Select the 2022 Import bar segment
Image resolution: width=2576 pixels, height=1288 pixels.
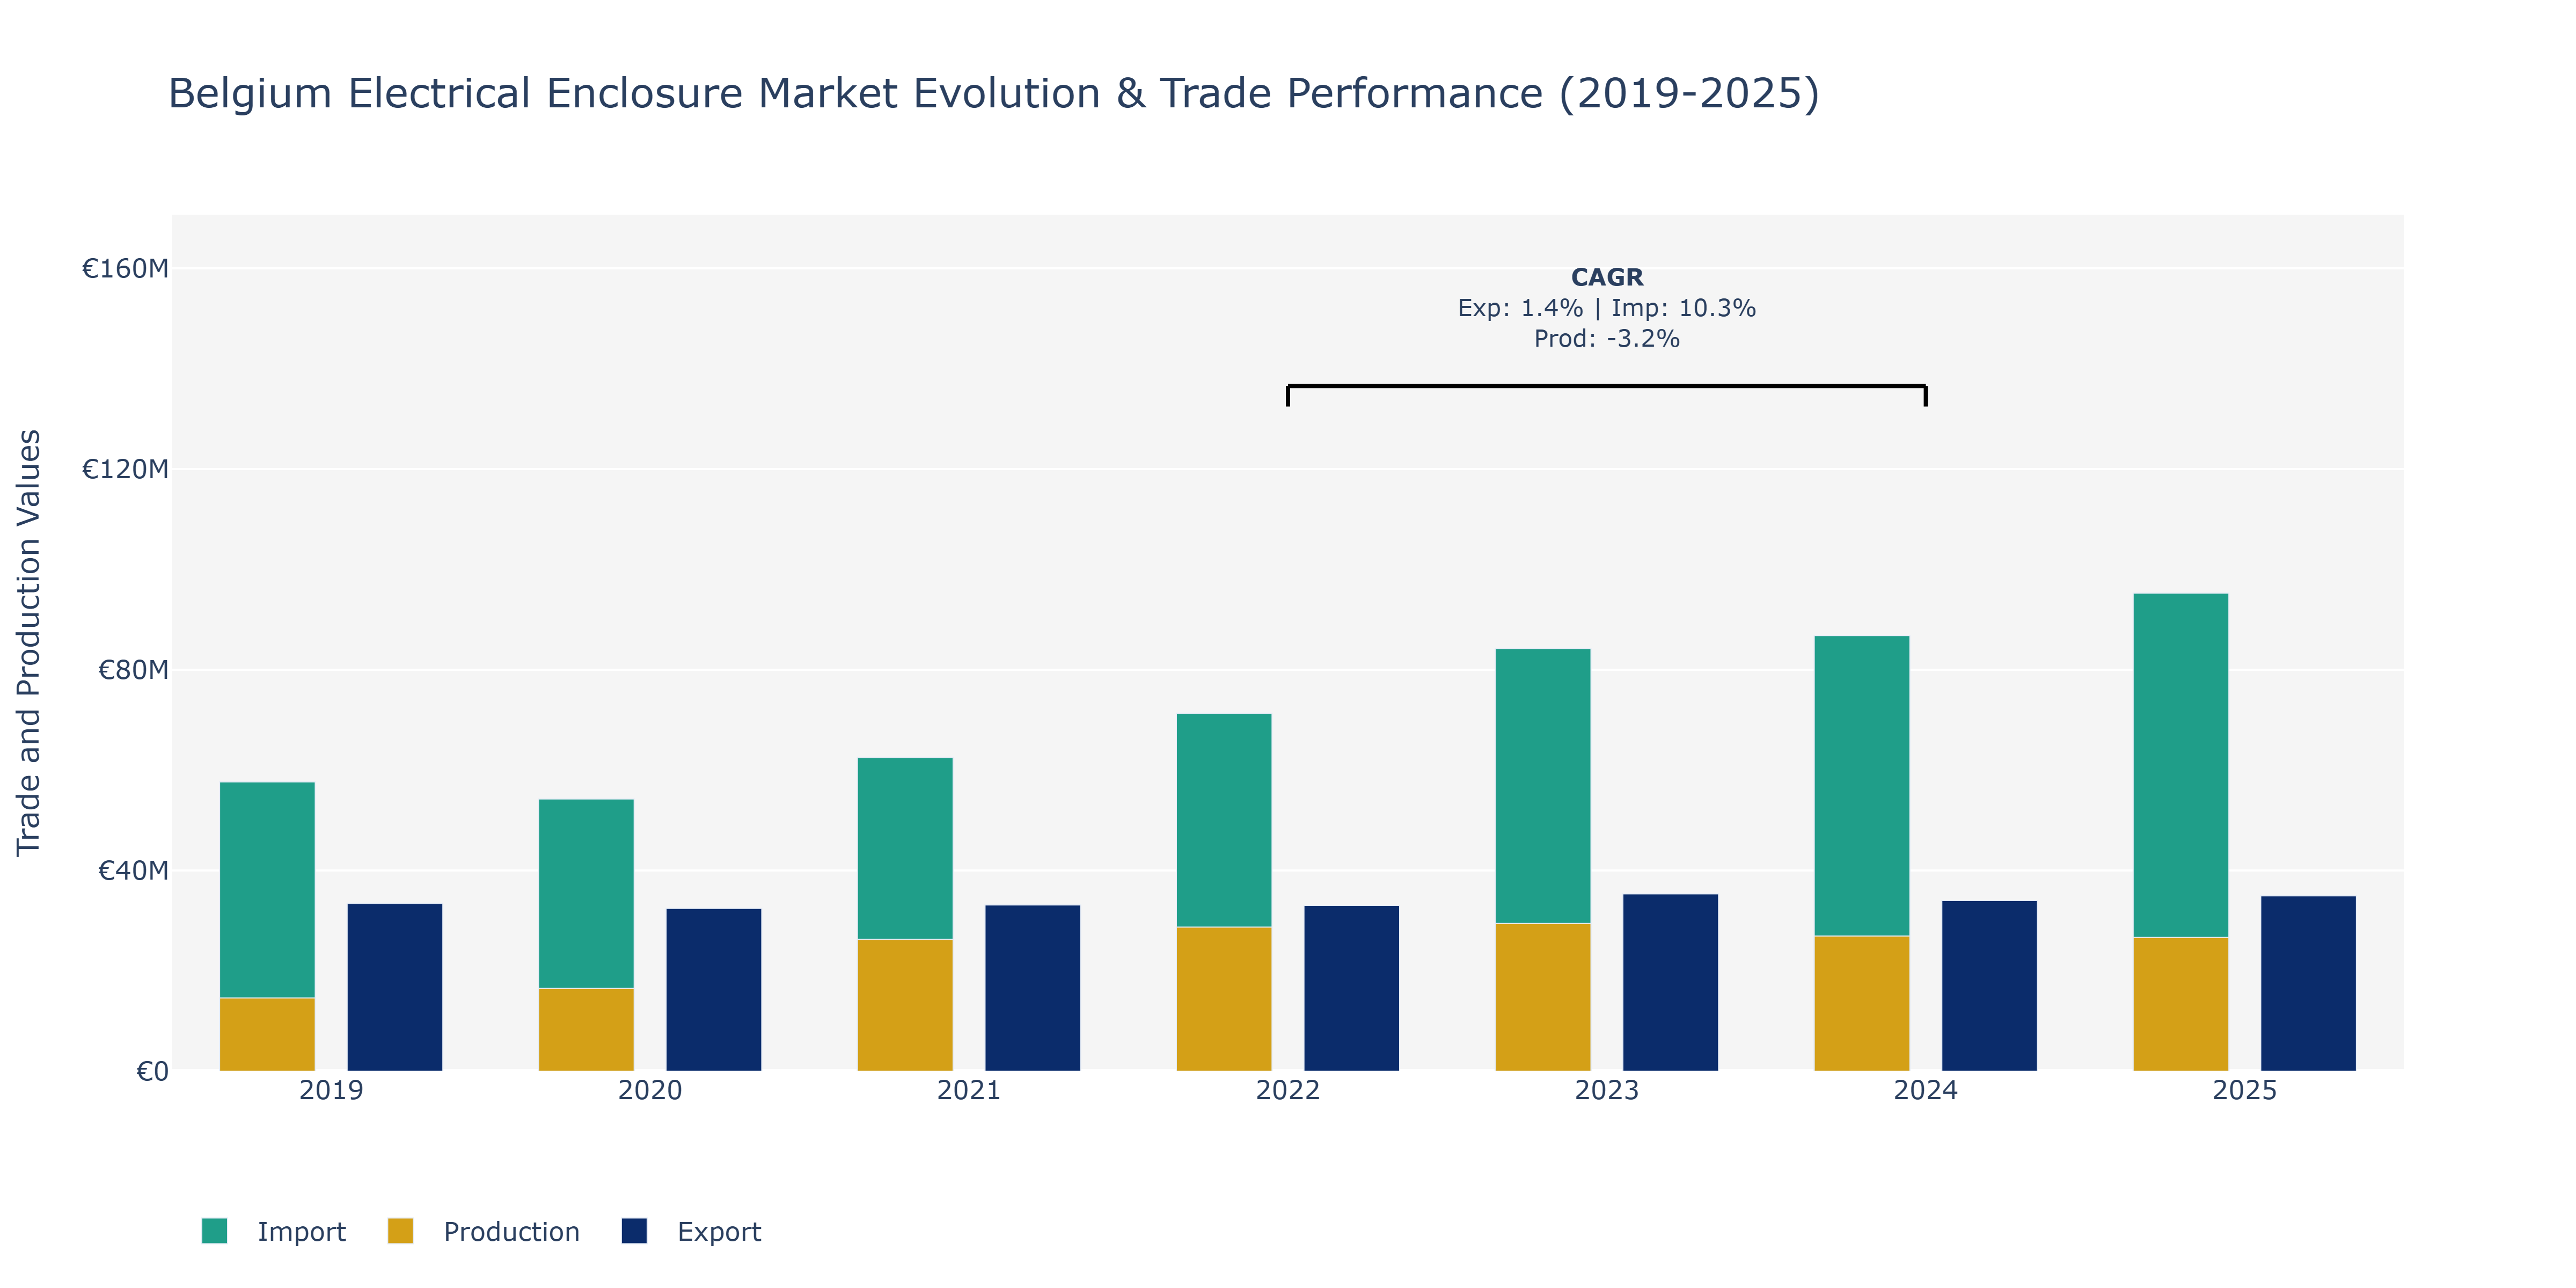1224,820
